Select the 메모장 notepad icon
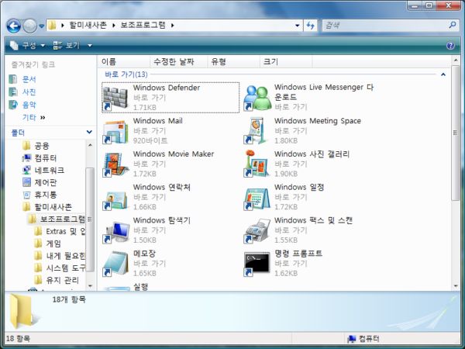Screen dimensions: 465x349 115,264
